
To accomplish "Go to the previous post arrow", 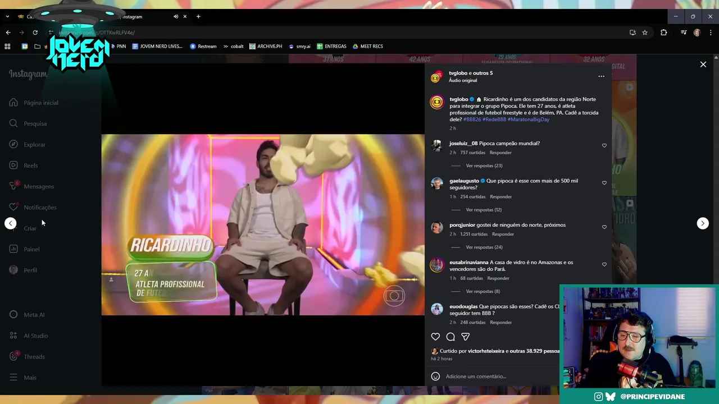I will click(11, 223).
